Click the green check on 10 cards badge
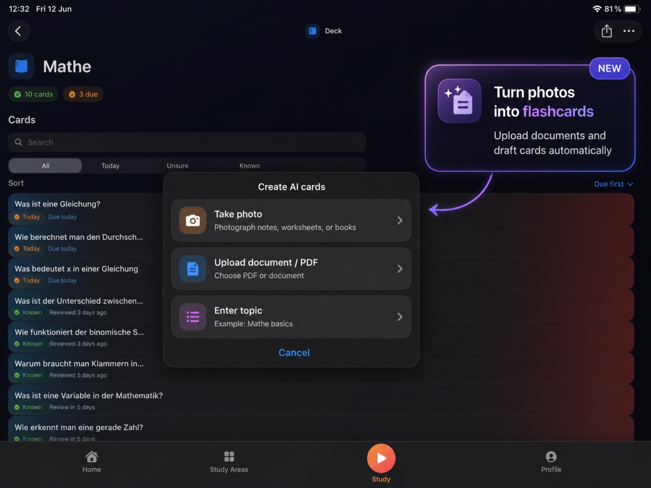This screenshot has width=651, height=488. pyautogui.click(x=18, y=94)
